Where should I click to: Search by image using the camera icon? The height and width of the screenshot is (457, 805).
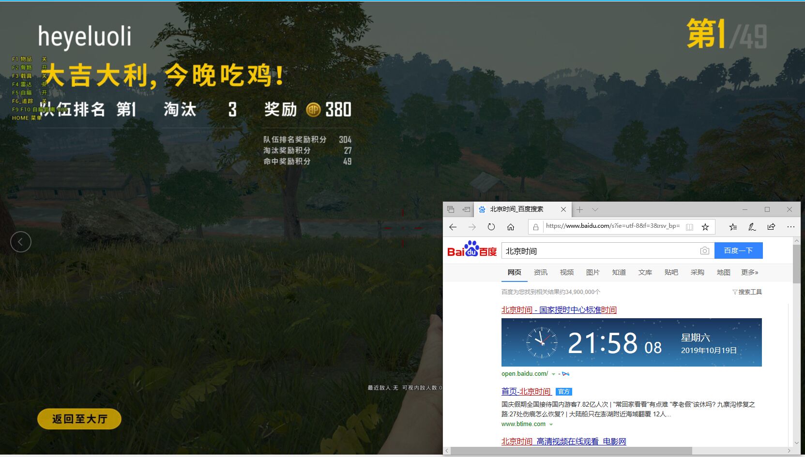coord(705,251)
